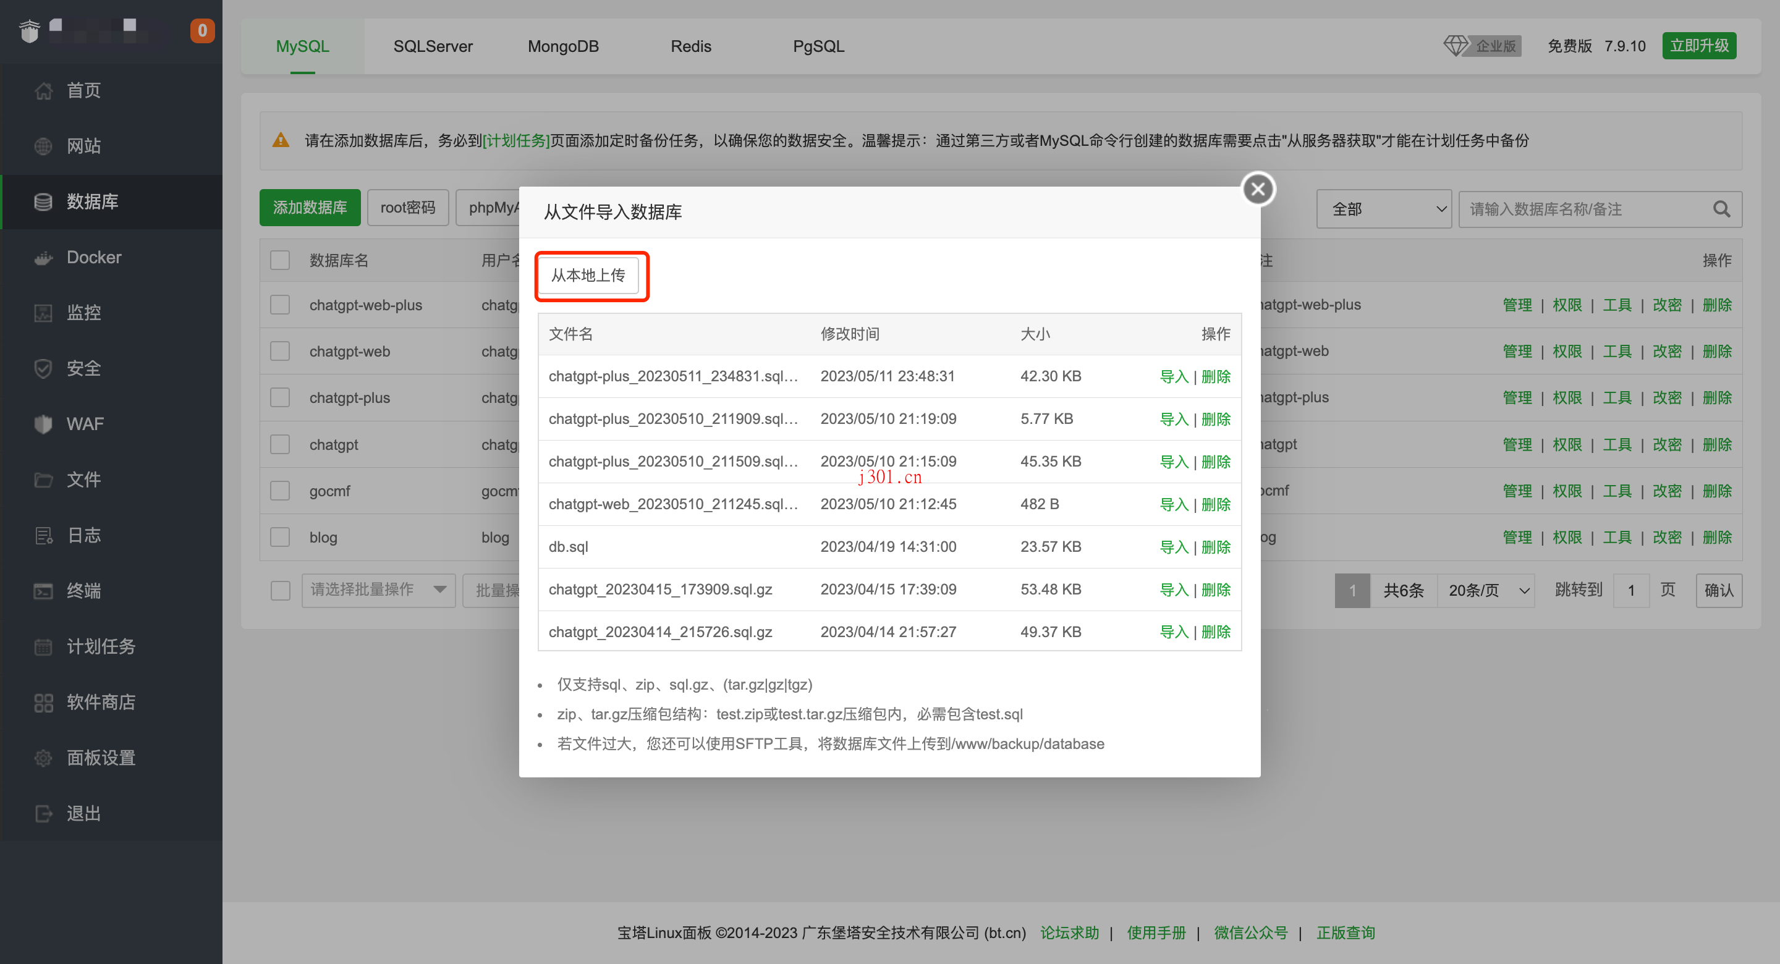Open the 20条/页 page size dropdown
The width and height of the screenshot is (1780, 964).
(x=1486, y=590)
